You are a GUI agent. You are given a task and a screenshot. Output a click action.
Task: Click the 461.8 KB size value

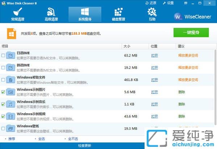tap(131, 80)
